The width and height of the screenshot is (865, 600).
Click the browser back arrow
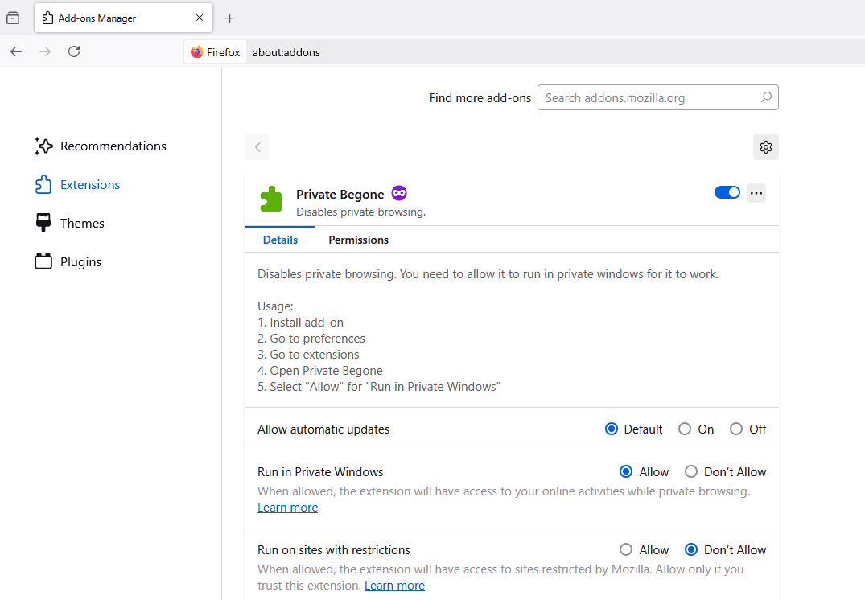(16, 51)
